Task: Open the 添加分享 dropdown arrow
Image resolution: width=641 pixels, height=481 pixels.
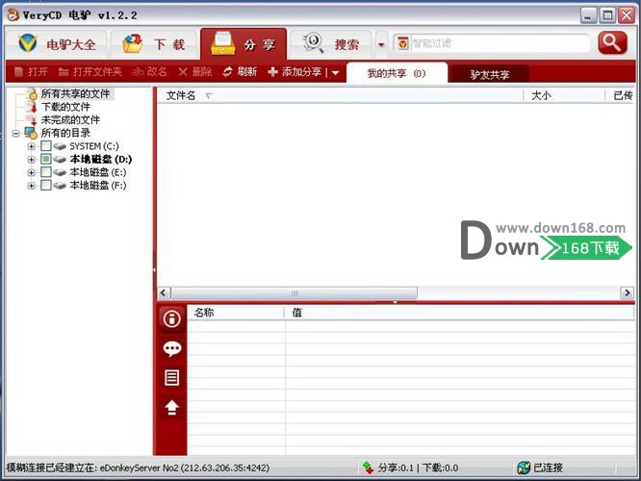Action: (x=336, y=73)
